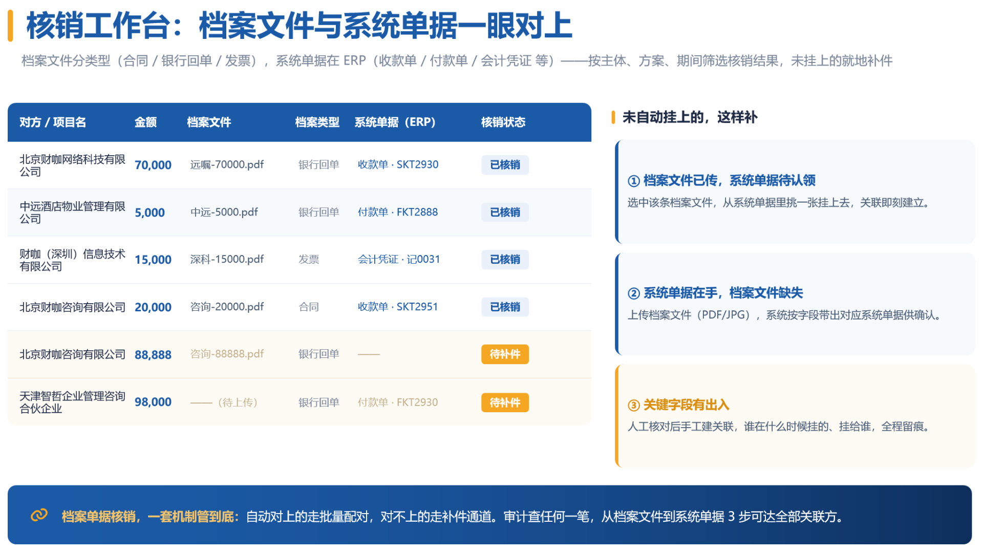The width and height of the screenshot is (983, 552).
Task: Open the 收款单 · SKT2951 link
Action: (398, 307)
